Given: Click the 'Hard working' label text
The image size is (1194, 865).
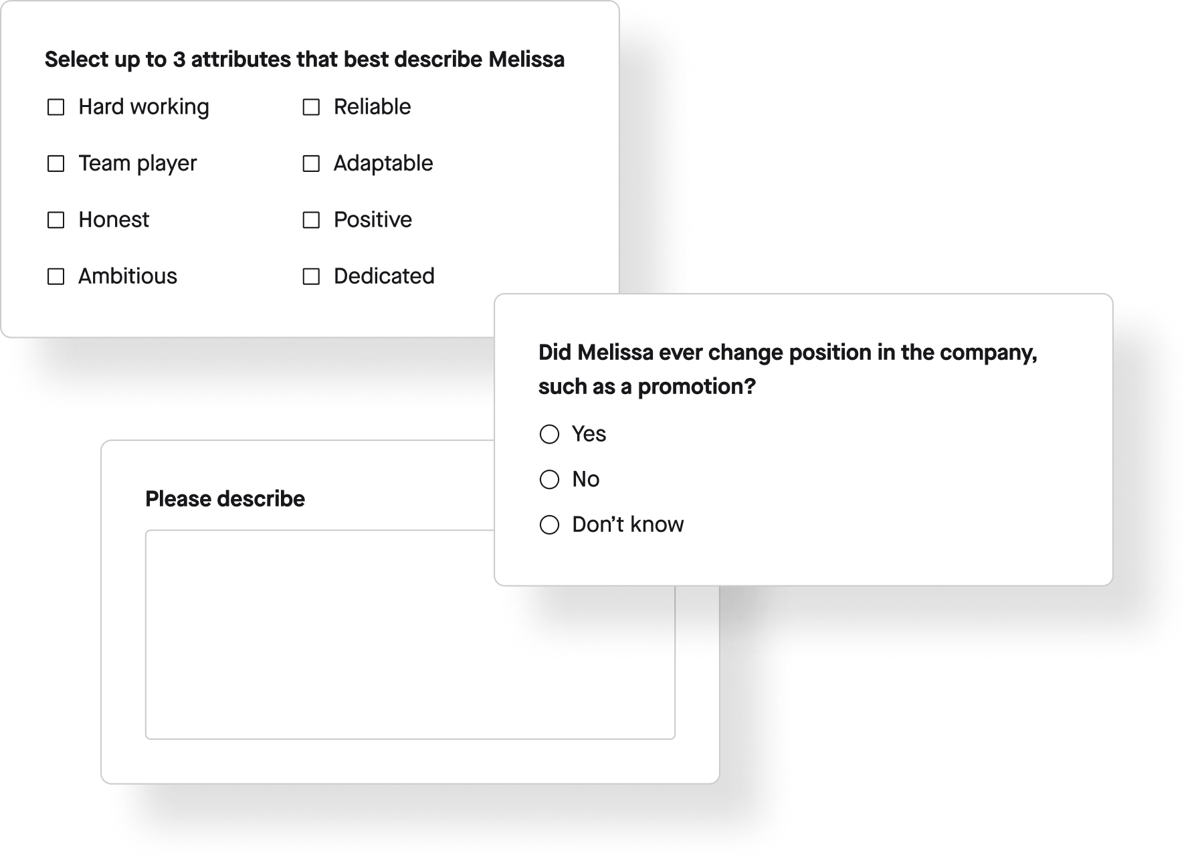Looking at the screenshot, I should click(x=144, y=106).
